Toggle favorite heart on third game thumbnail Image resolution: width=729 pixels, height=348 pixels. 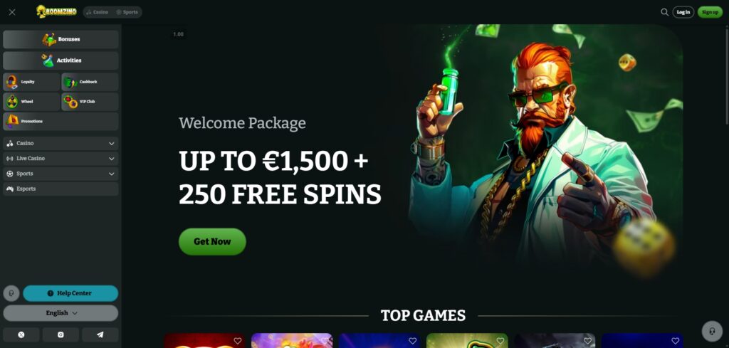point(412,341)
